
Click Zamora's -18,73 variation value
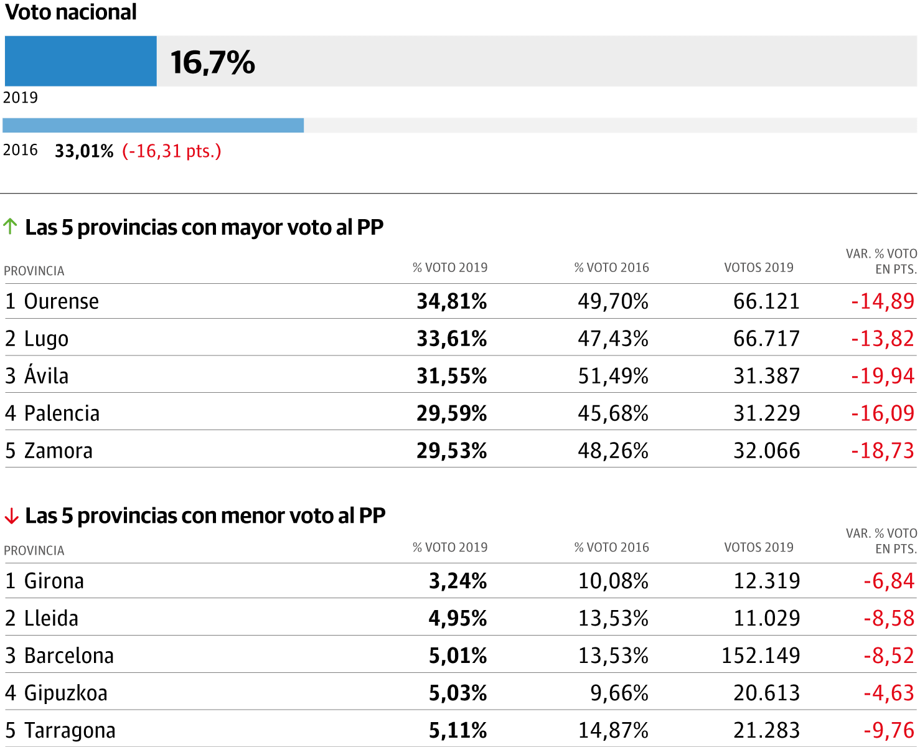882,451
